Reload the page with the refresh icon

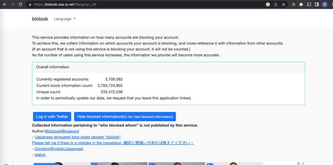click(x=20, y=4)
